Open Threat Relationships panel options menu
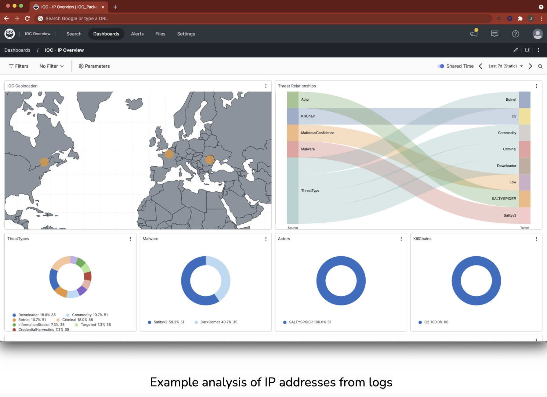 (x=536, y=86)
